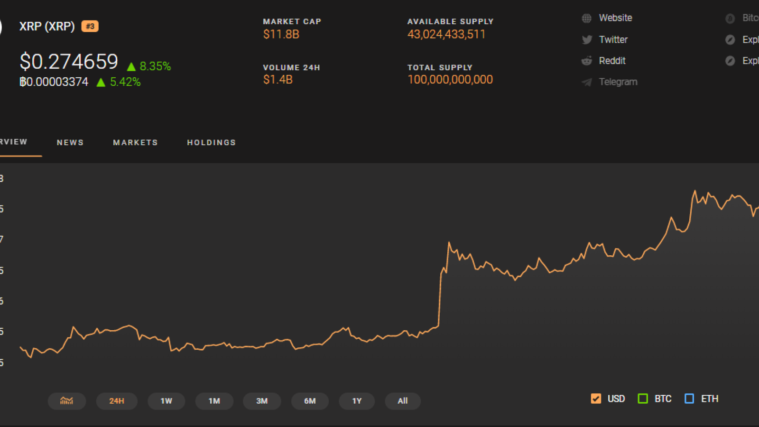The image size is (759, 427).
Task: Switch to the Holdings tab
Action: pos(212,142)
